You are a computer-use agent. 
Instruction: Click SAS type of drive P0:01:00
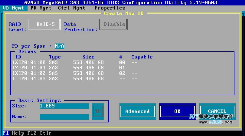tap(53, 62)
